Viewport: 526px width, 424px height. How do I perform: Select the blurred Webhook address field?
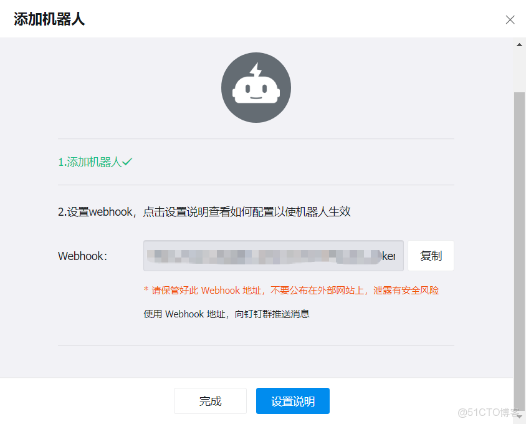tap(273, 256)
